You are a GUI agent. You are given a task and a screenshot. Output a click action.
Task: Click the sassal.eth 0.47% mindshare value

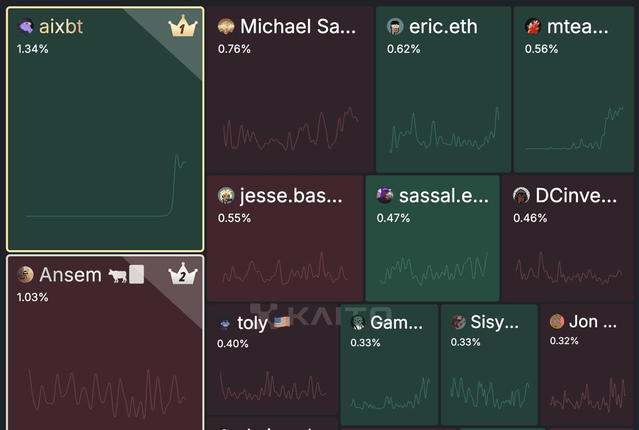(393, 218)
